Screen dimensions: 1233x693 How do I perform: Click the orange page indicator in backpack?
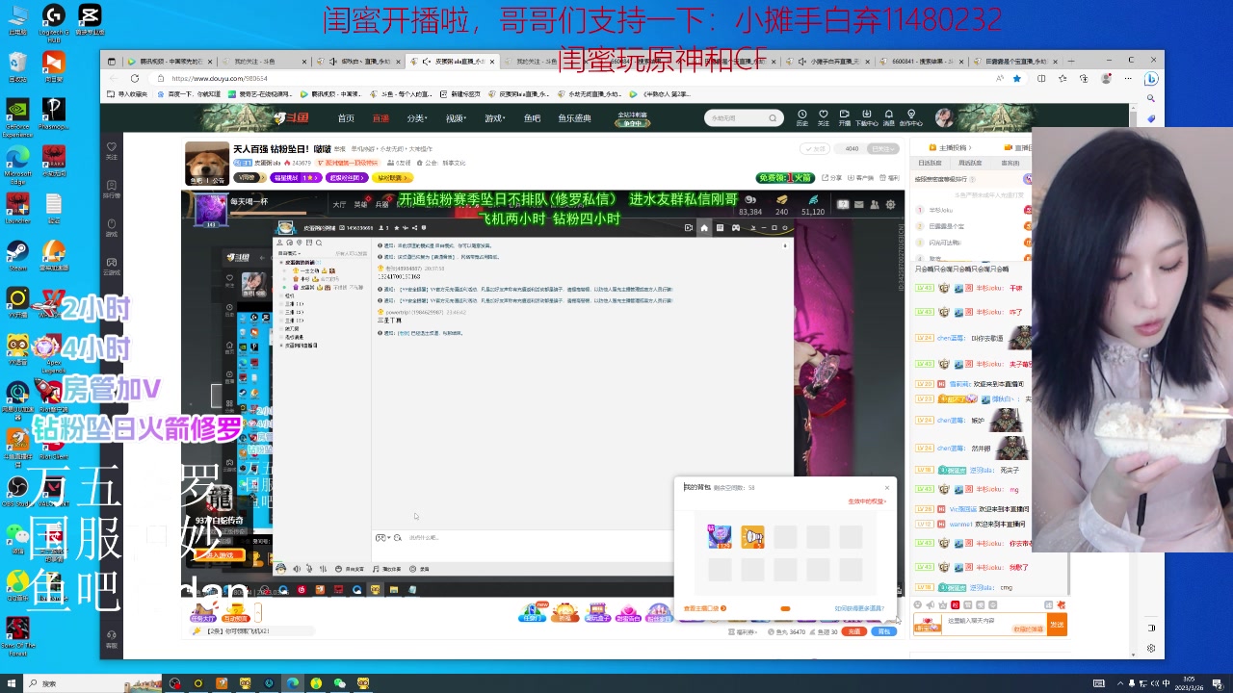[x=785, y=608]
